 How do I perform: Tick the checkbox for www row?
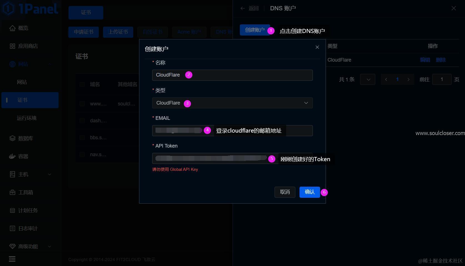click(x=82, y=104)
